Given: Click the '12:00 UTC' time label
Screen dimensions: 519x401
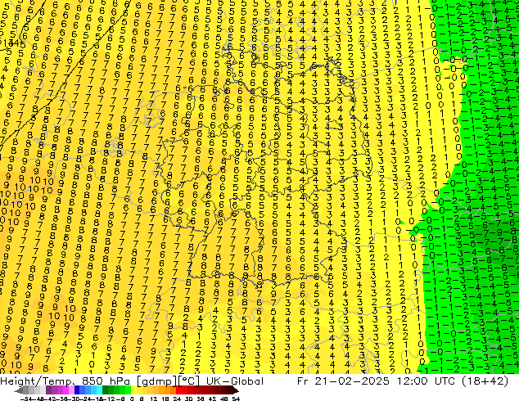Looking at the screenshot, I should [426, 381].
